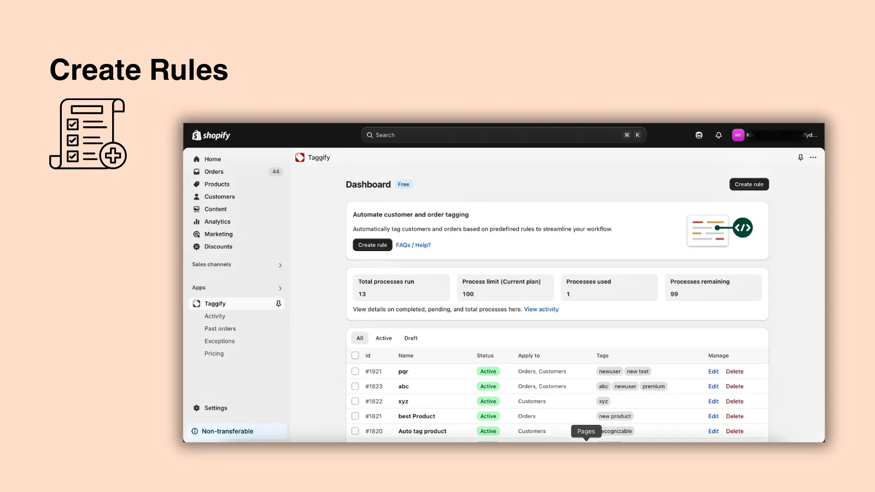The width and height of the screenshot is (875, 492).
Task: Open the three-dot more actions menu
Action: tap(813, 157)
